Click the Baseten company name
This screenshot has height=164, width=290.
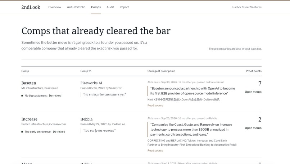pos(29,83)
